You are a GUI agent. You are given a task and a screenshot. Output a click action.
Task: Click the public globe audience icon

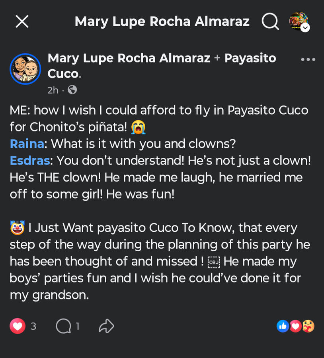(72, 90)
